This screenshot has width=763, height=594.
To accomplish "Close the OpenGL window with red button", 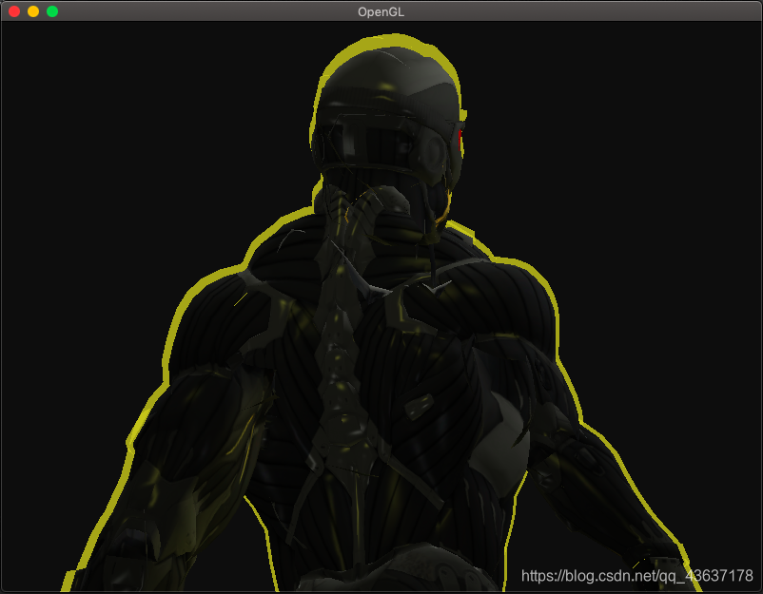I will pyautogui.click(x=14, y=11).
